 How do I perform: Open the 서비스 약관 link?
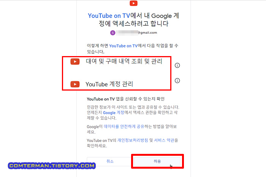coord(164,140)
